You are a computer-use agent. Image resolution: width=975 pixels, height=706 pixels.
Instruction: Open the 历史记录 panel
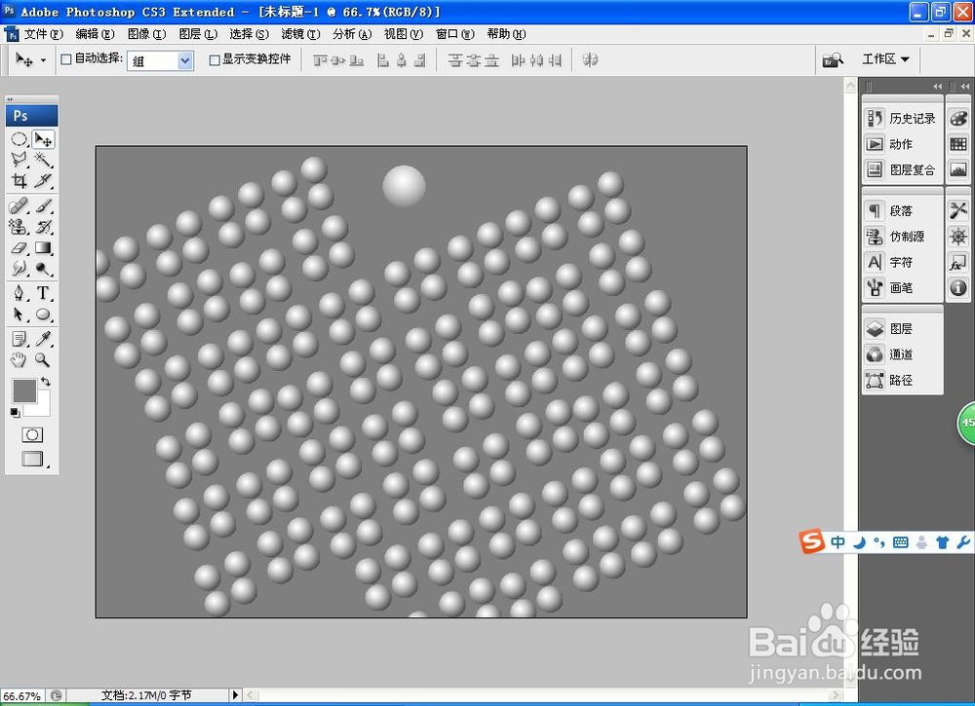click(902, 118)
